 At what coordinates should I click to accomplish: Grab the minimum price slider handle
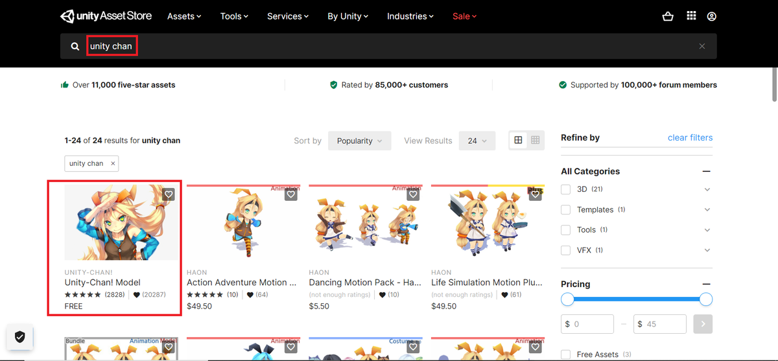click(x=568, y=299)
